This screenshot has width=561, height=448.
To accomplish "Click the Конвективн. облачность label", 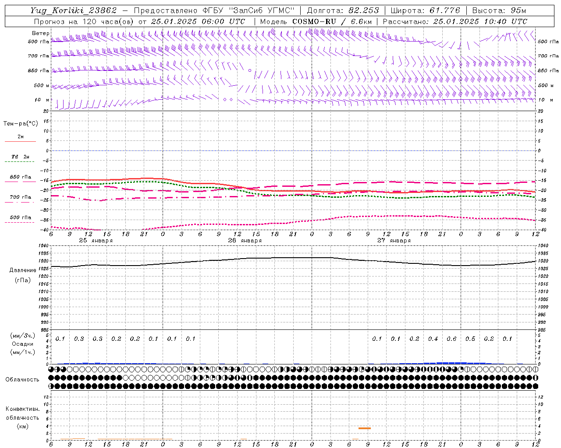I will click(x=22, y=413).
